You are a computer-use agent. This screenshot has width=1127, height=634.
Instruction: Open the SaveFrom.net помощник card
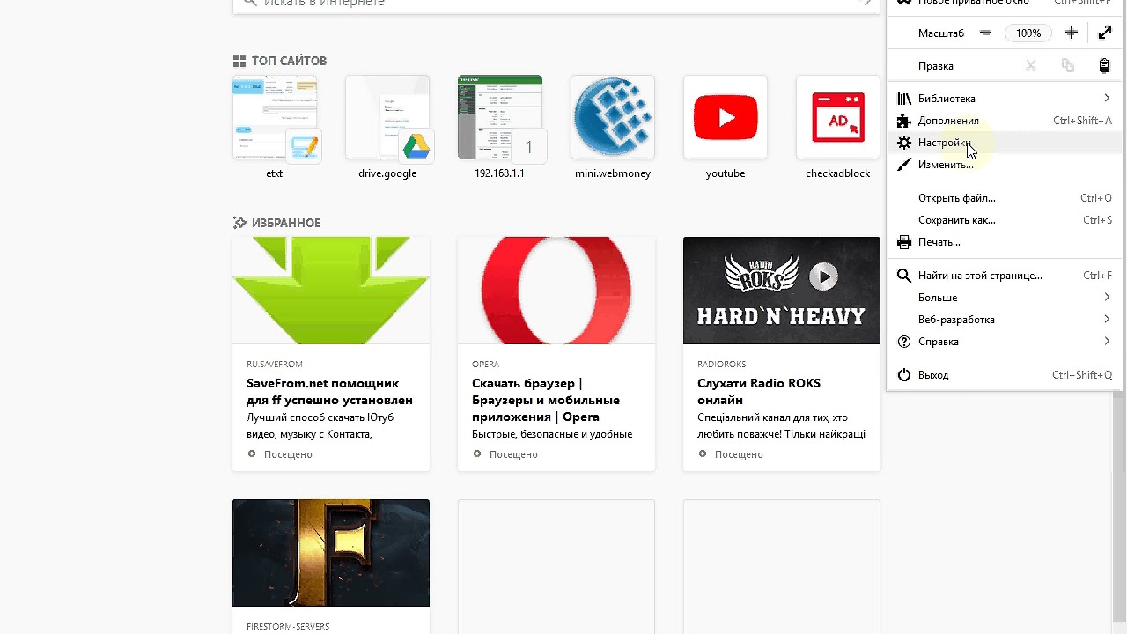point(331,354)
